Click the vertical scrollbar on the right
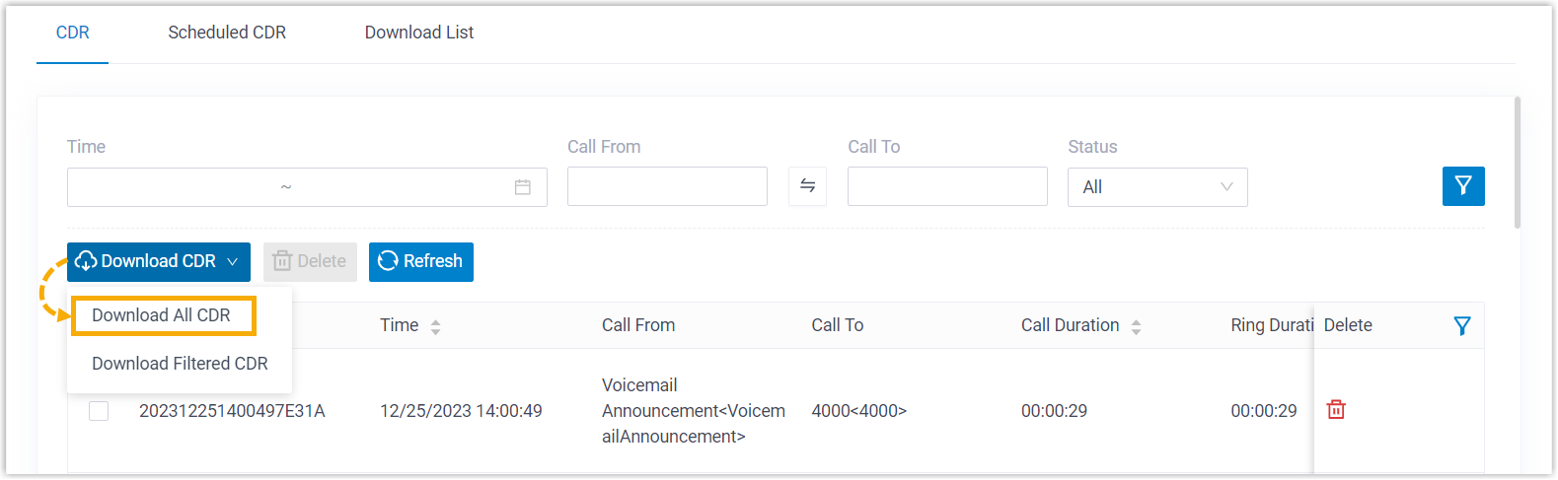 point(1517,163)
